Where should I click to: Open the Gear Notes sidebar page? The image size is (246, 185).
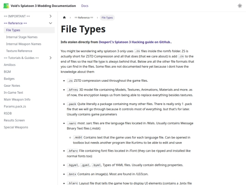tap(12, 85)
